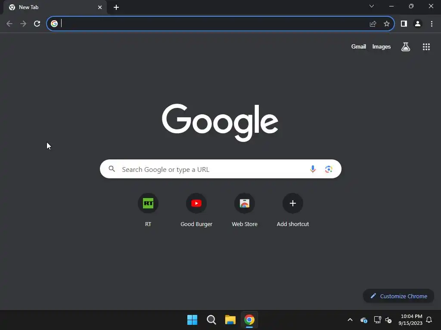Image resolution: width=441 pixels, height=330 pixels.
Task: Click the muted volume tray icon
Action: click(388, 320)
